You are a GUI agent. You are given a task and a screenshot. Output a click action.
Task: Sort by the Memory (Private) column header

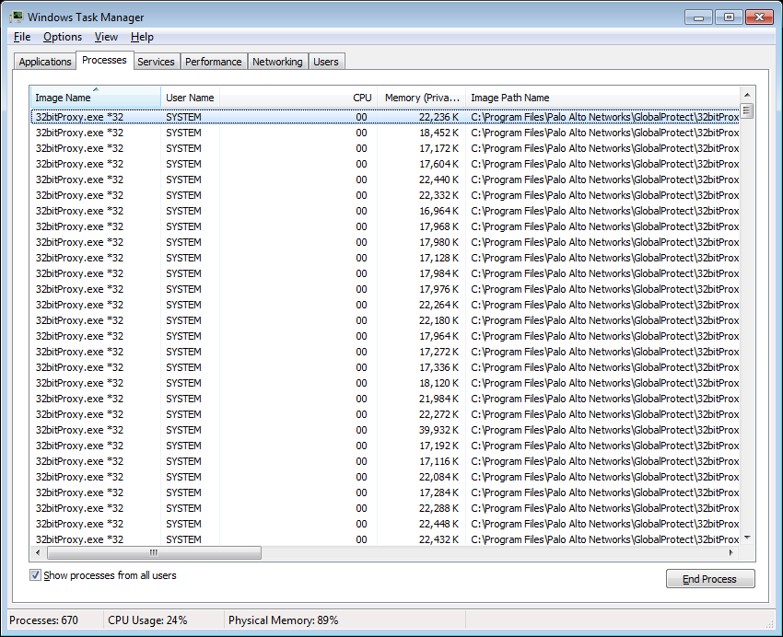coord(422,98)
